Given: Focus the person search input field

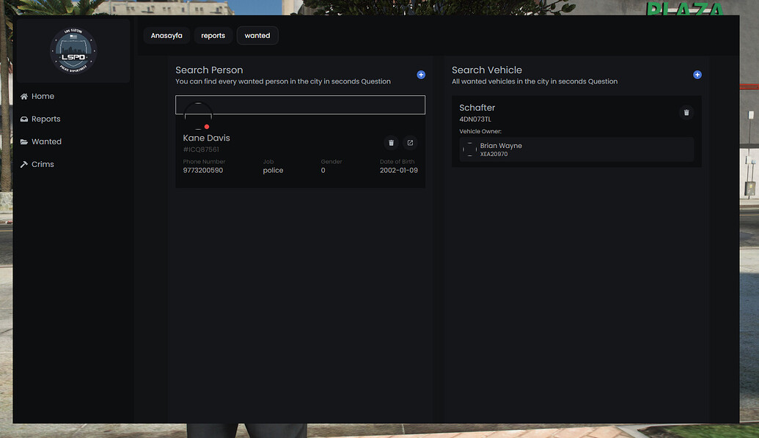Looking at the screenshot, I should point(300,105).
